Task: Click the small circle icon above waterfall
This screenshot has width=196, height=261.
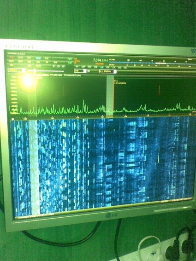Action: tap(12, 119)
